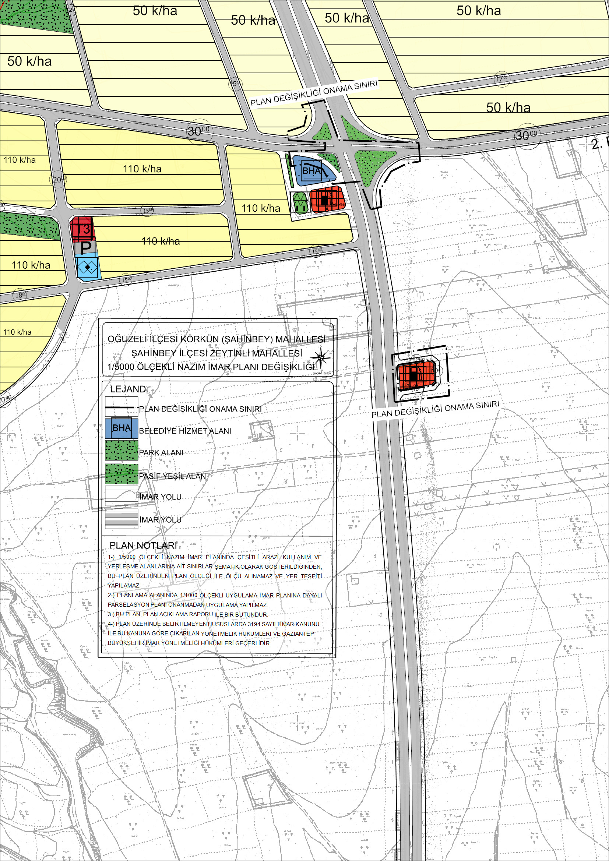Click the '17' road width circle
The image size is (609, 861).
click(501, 79)
